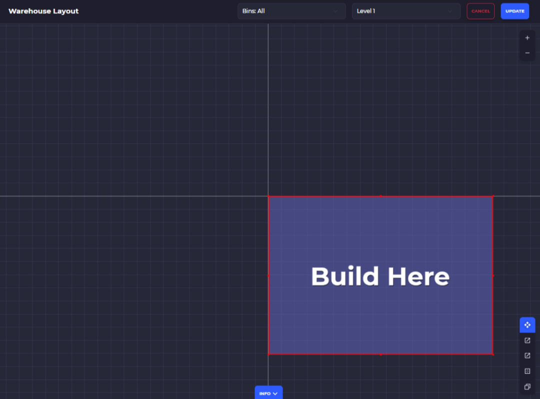Image resolution: width=540 pixels, height=399 pixels.
Task: Click the top edge midpoint handle of Build Here
Action: coord(380,196)
